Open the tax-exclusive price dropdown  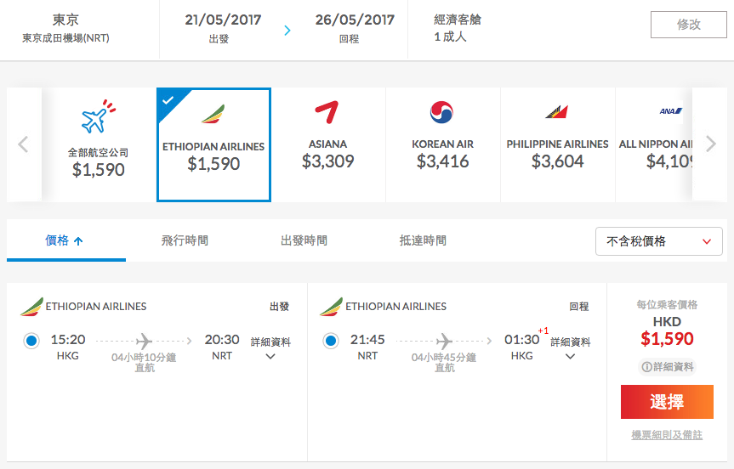659,241
